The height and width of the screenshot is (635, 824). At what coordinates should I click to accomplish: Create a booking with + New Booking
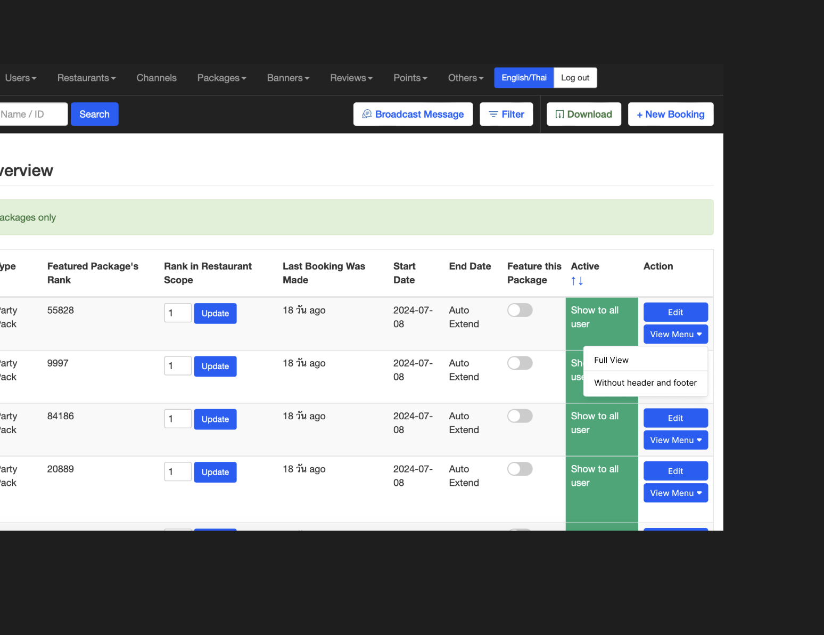670,114
